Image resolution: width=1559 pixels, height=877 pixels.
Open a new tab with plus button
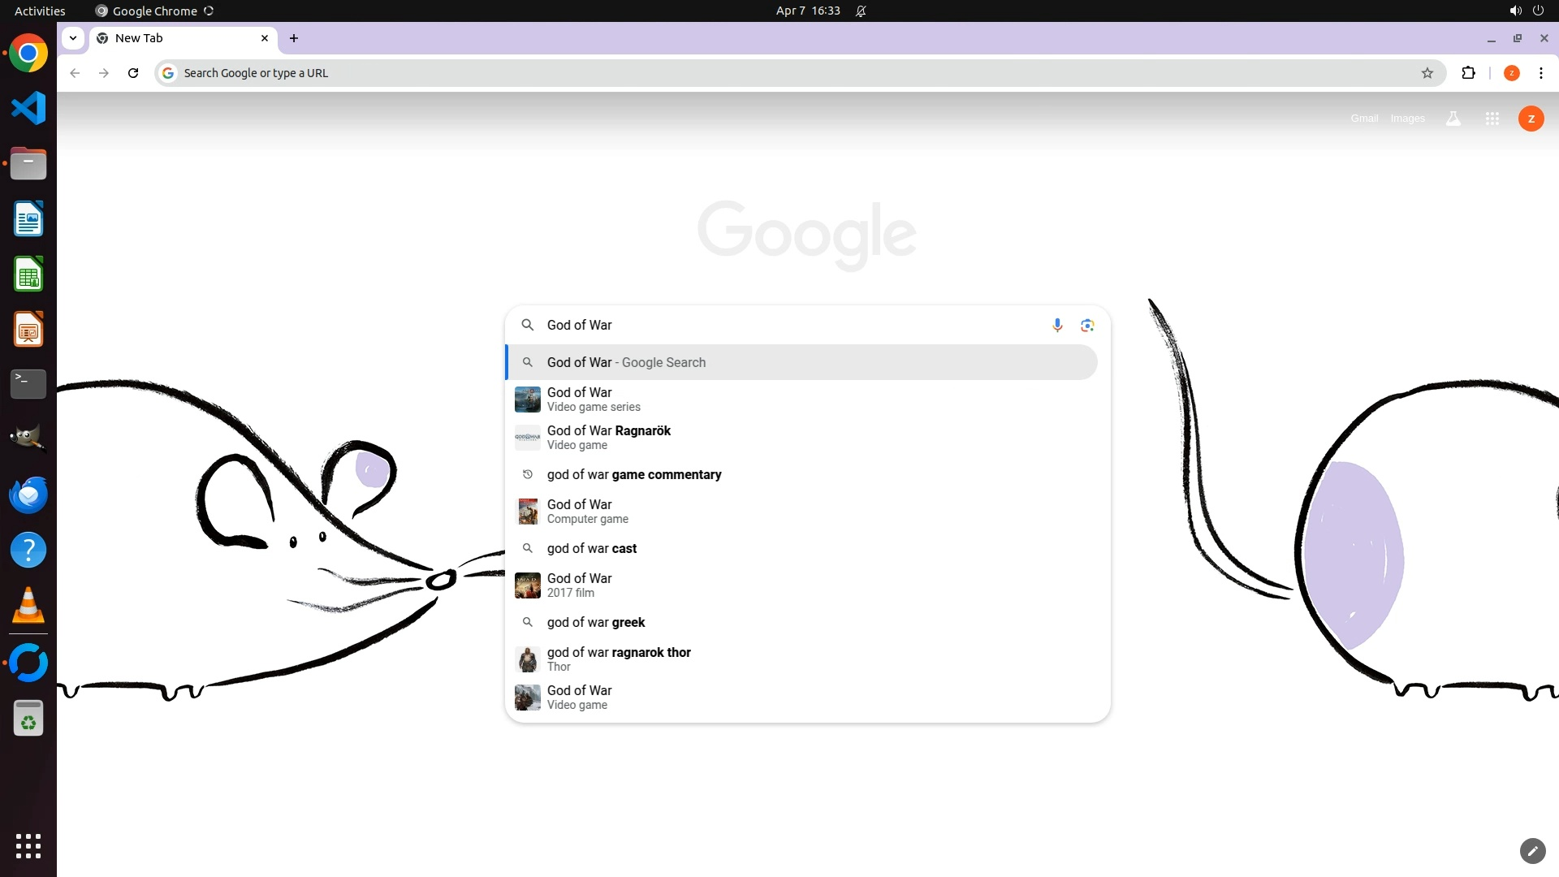click(294, 38)
